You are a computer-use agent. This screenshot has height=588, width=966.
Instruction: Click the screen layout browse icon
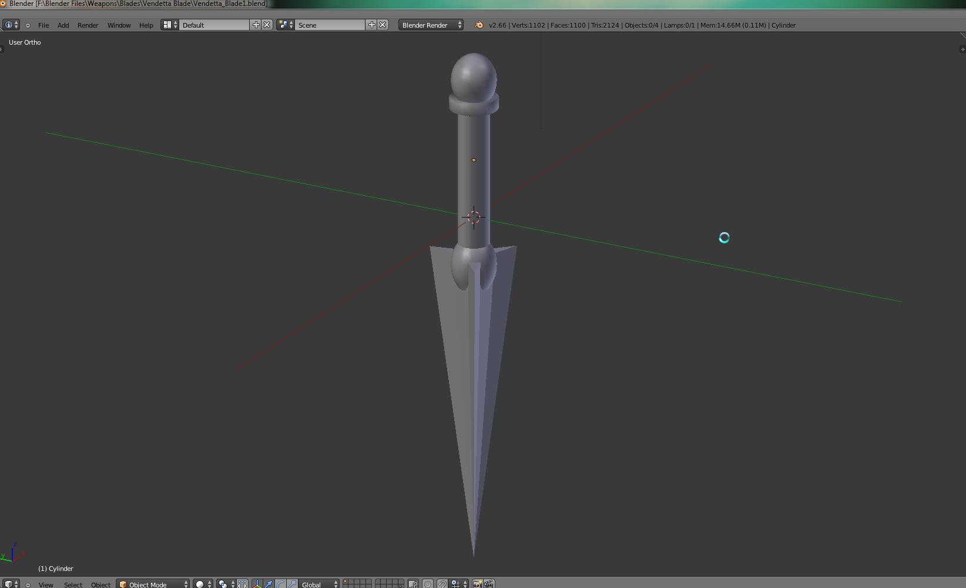point(170,25)
